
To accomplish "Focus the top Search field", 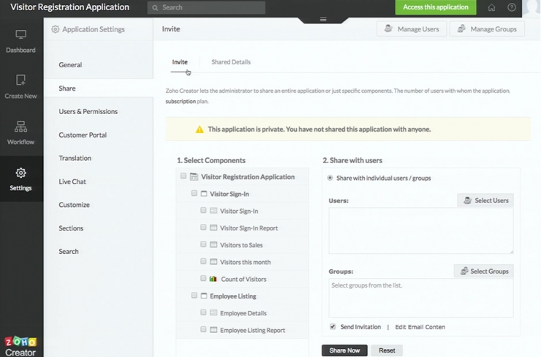I will 206,7.
